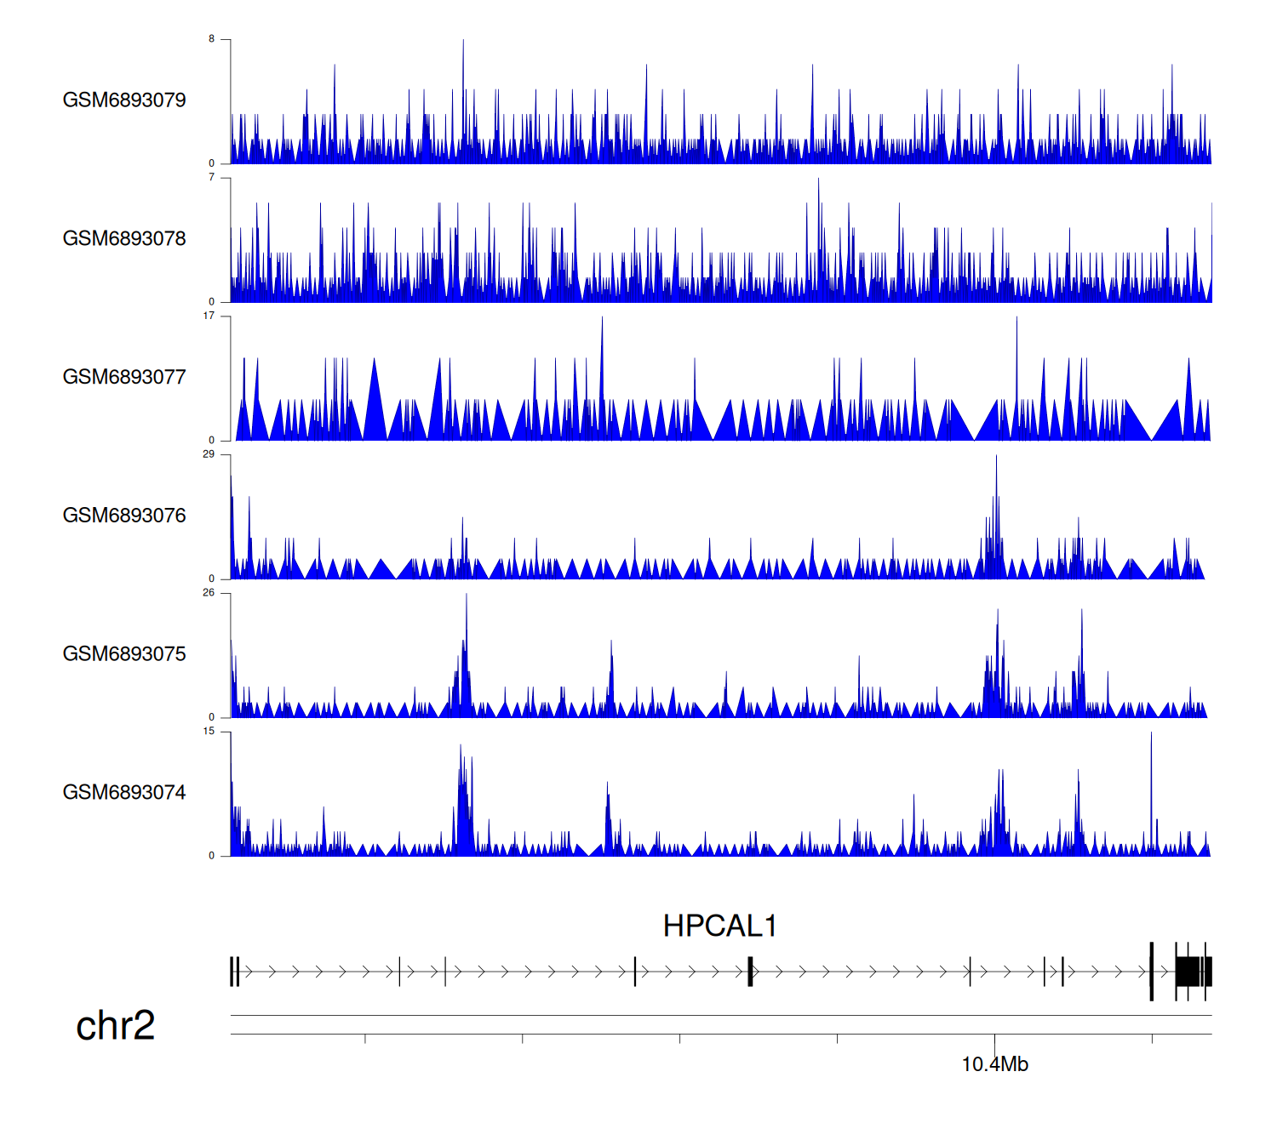Image resolution: width=1277 pixels, height=1123 pixels.
Task: Click the y-axis maximum 17 on GSM6893077
Action: point(209,316)
